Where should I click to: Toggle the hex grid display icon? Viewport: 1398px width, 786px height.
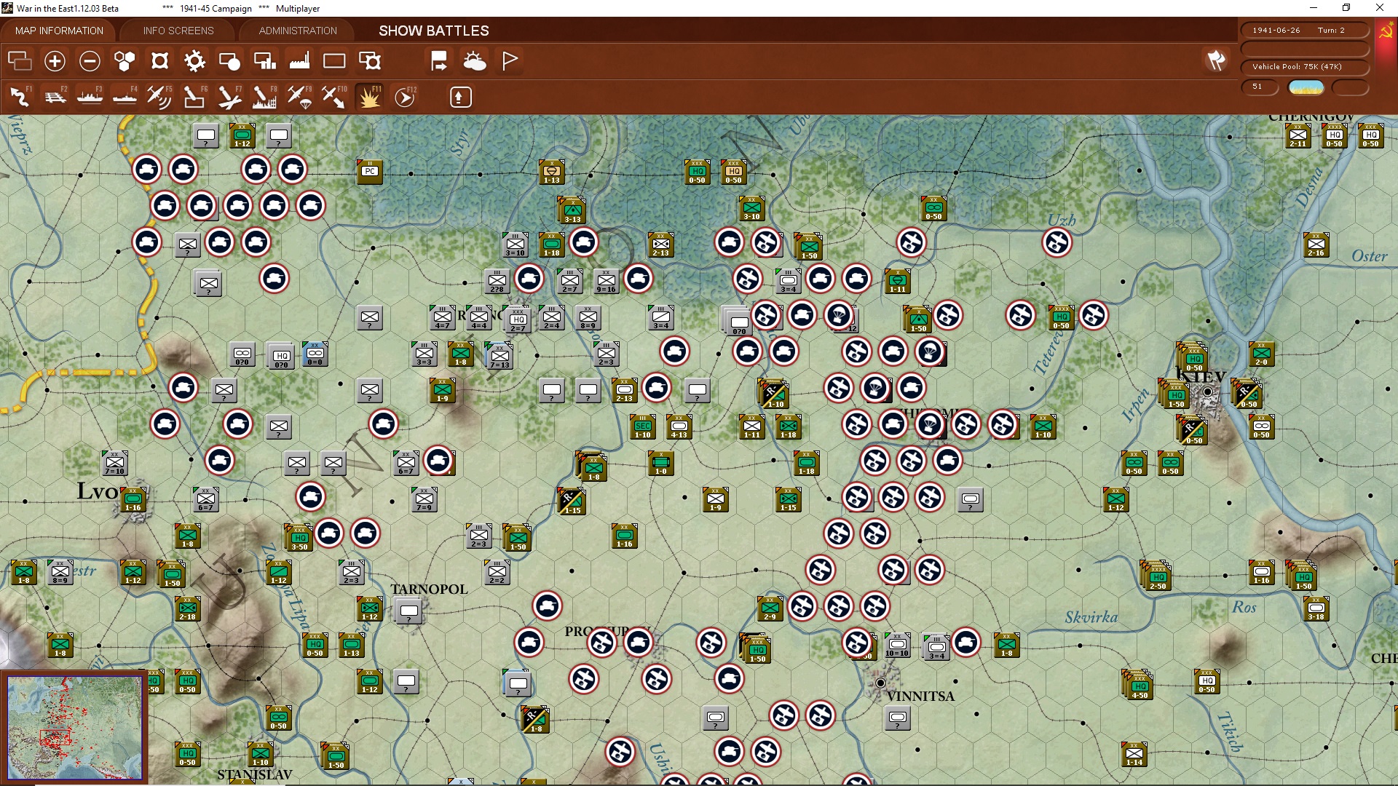click(125, 61)
